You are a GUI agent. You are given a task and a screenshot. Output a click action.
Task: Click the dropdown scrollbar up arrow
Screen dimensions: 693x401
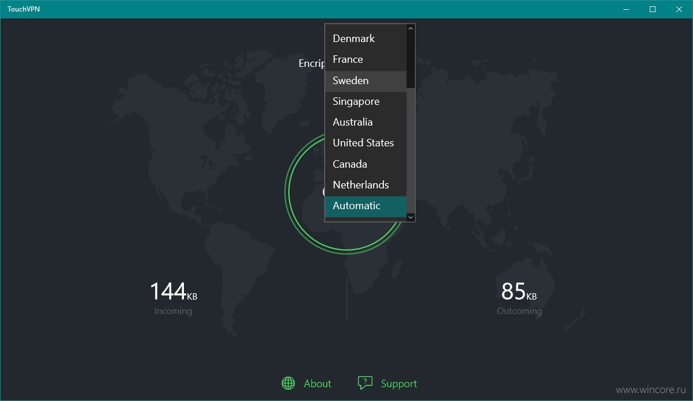point(410,28)
